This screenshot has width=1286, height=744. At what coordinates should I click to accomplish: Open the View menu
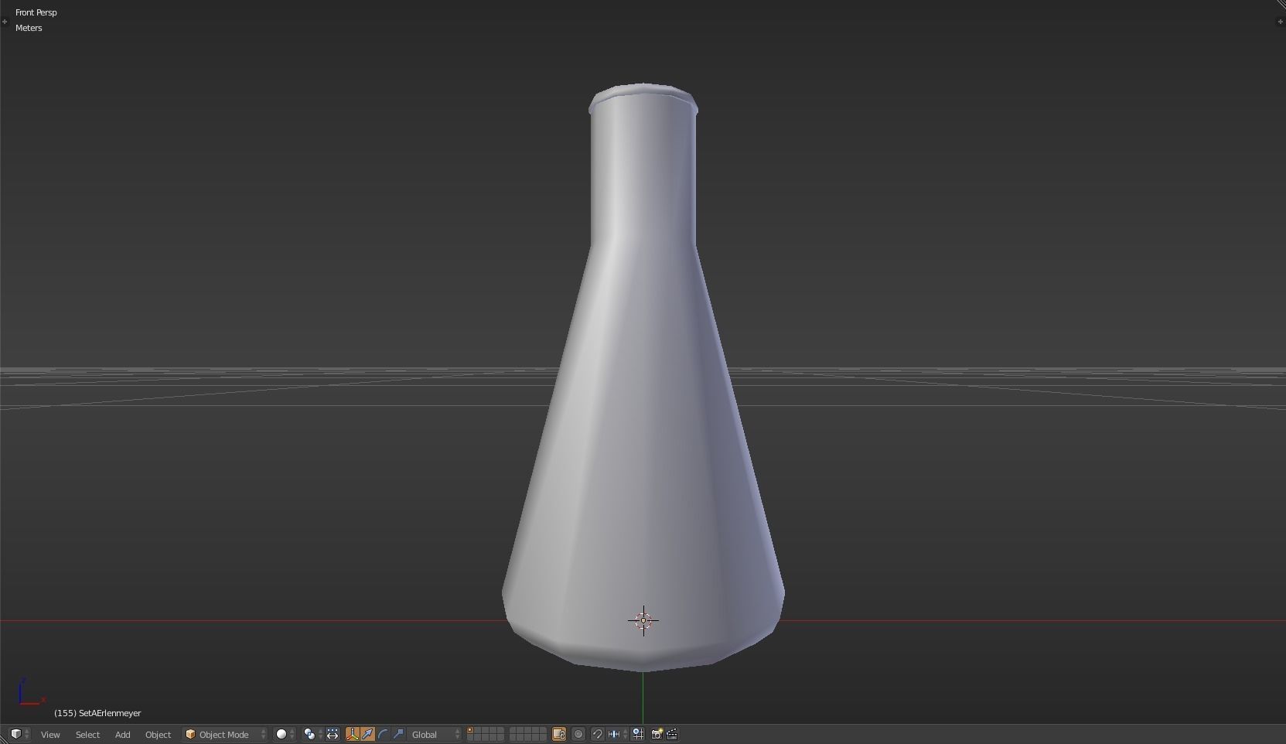(x=50, y=735)
